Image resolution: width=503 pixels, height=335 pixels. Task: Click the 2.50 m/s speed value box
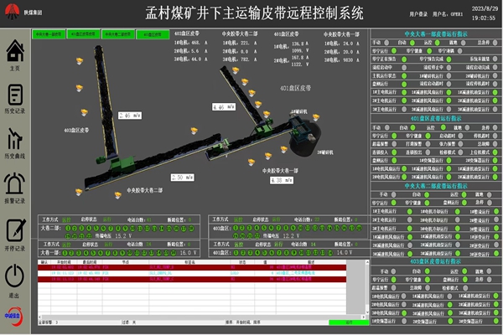(182, 178)
